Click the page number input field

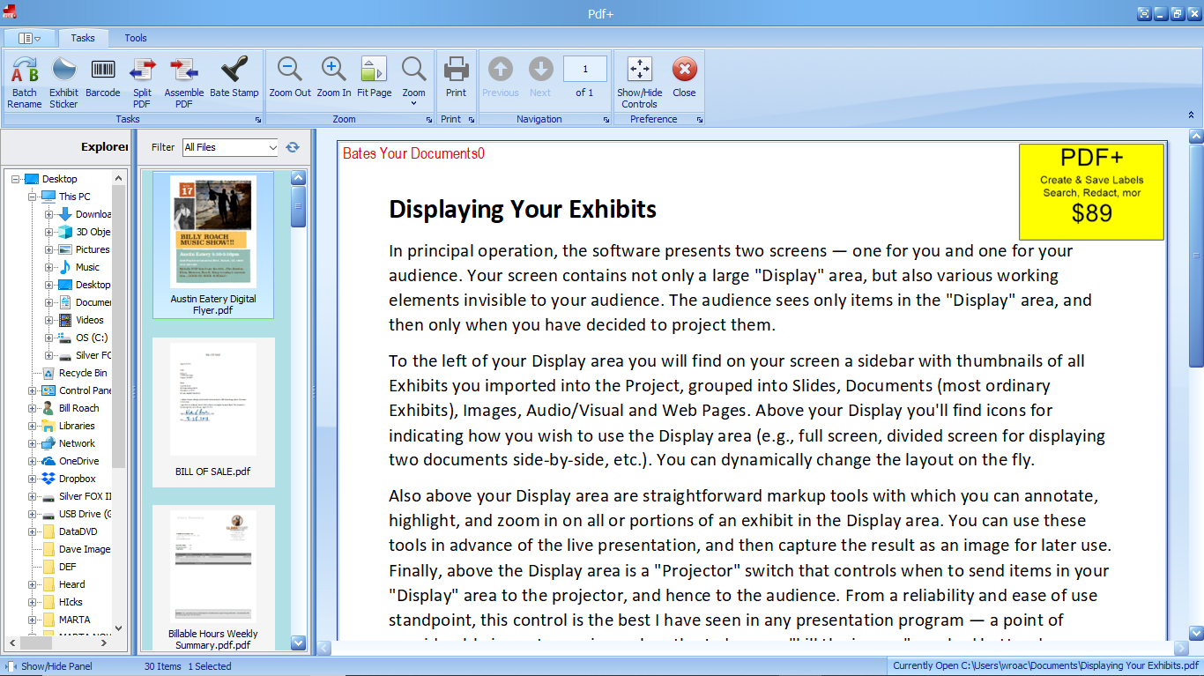pos(586,68)
